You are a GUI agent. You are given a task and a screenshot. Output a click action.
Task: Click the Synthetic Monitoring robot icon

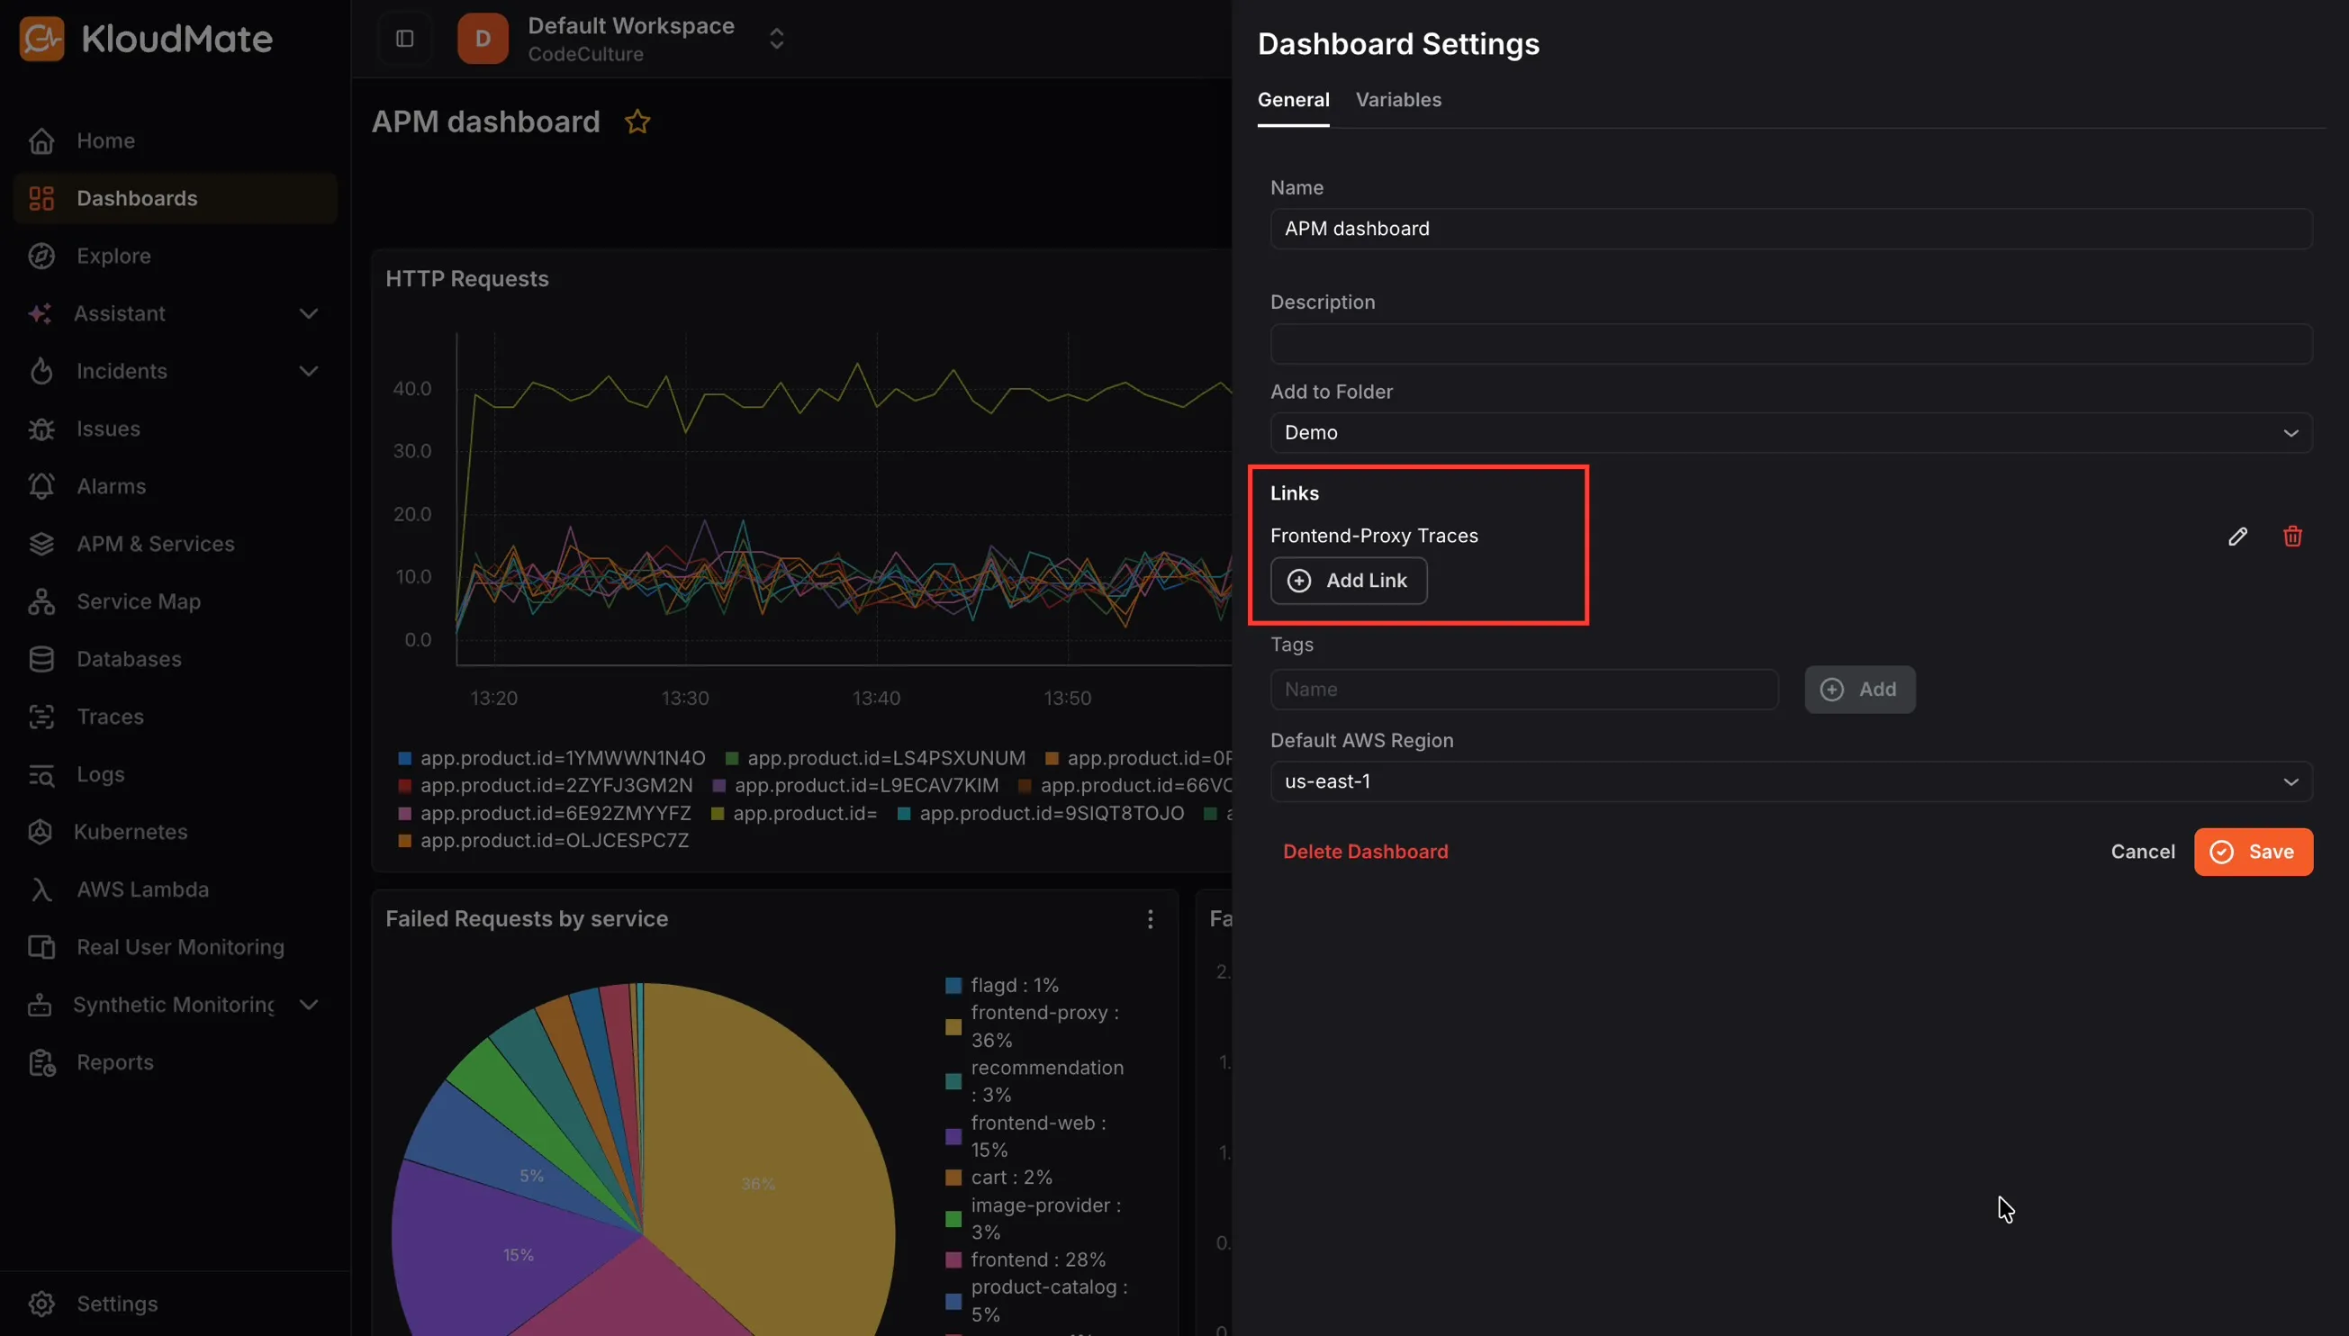pyautogui.click(x=40, y=1005)
